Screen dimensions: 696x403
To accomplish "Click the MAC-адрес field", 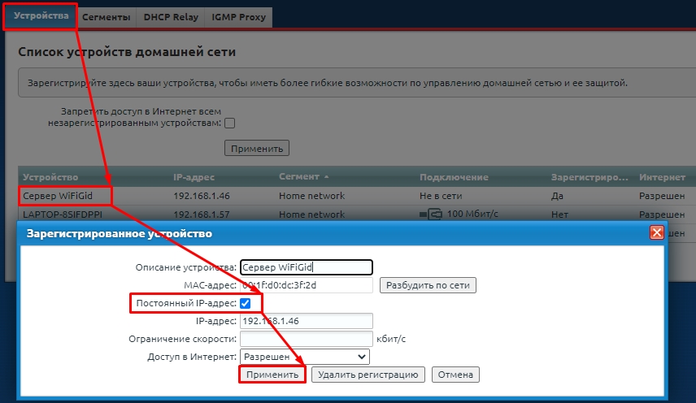I will pyautogui.click(x=307, y=285).
